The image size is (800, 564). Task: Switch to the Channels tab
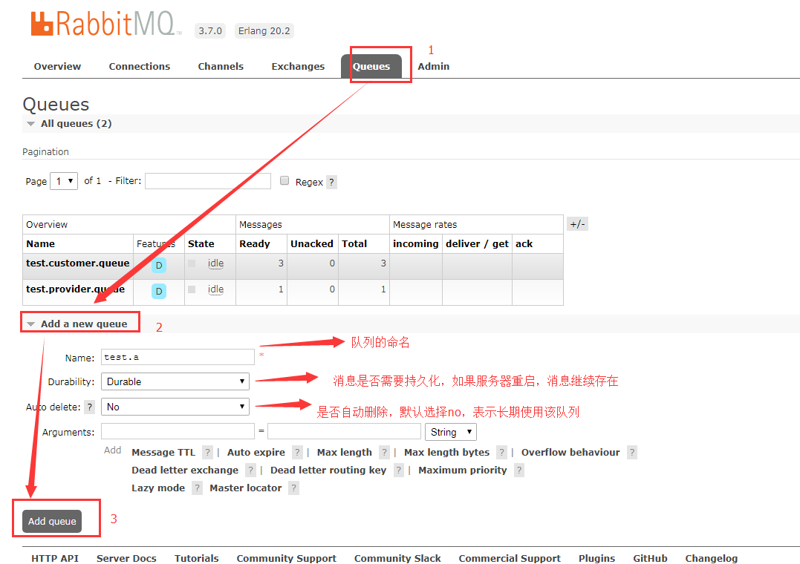point(221,66)
